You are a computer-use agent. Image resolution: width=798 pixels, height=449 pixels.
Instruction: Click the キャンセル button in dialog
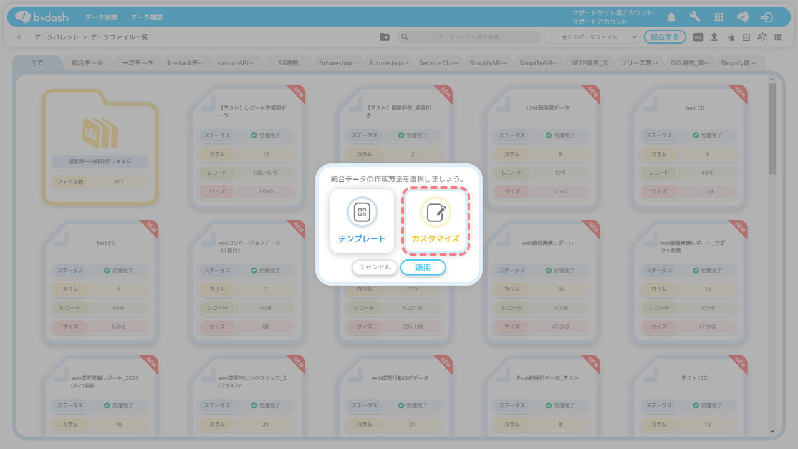tap(375, 268)
